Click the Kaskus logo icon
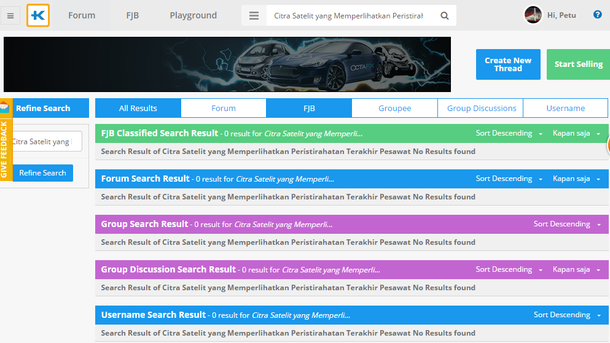610x343 pixels. [x=38, y=15]
